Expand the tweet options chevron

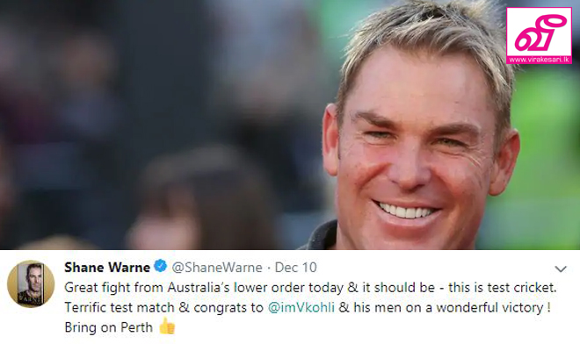tap(561, 269)
